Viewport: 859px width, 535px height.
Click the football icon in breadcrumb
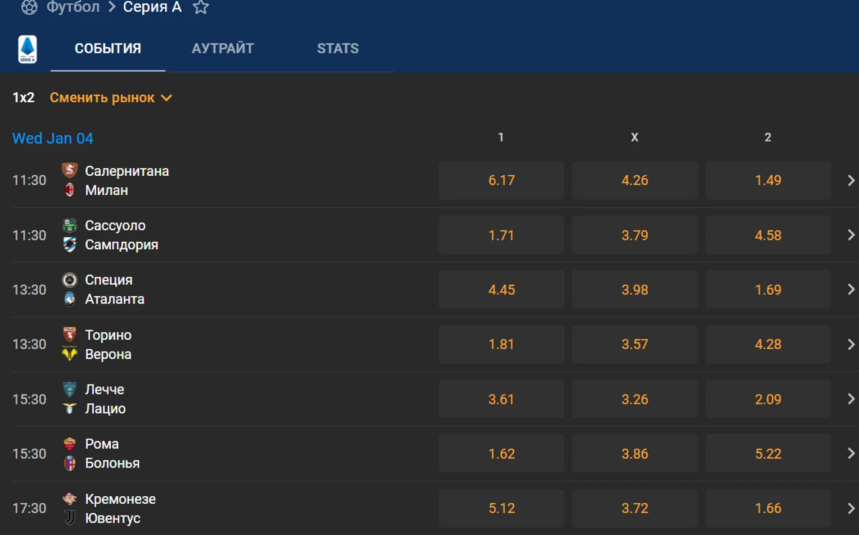pyautogui.click(x=29, y=7)
